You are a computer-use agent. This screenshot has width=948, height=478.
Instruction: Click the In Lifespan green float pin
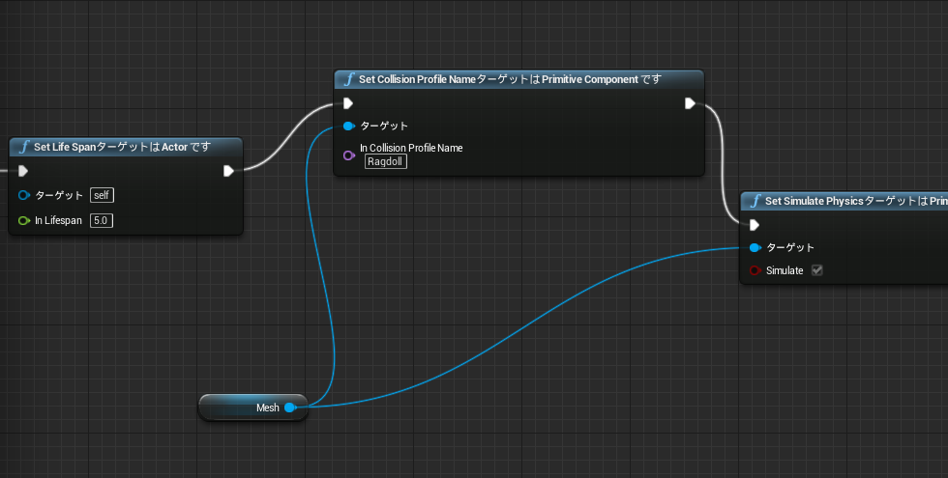(x=23, y=221)
